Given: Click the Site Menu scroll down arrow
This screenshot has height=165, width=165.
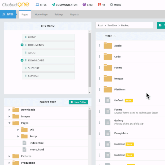Looking at the screenshot, I should 90,92.
